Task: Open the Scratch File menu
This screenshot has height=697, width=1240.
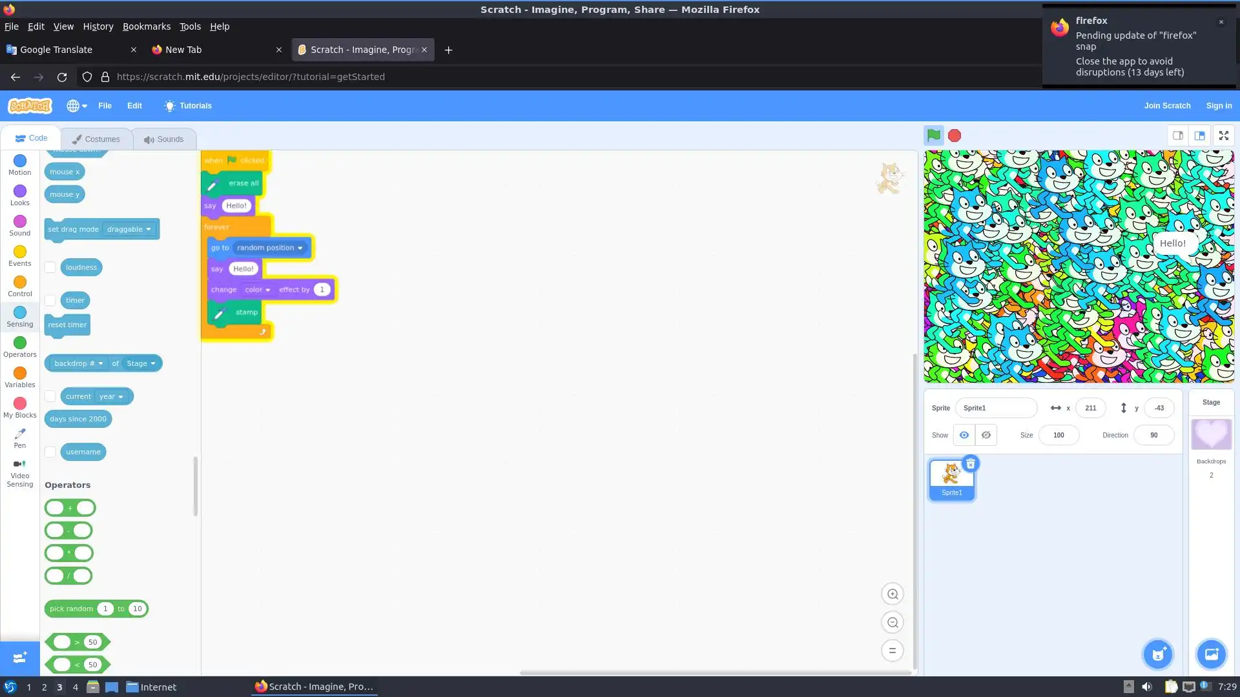Action: pos(105,106)
